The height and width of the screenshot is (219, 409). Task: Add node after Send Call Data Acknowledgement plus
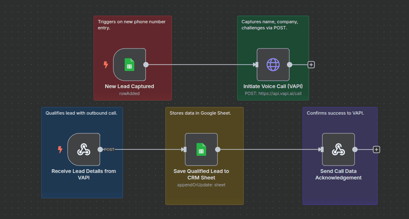coord(376,150)
